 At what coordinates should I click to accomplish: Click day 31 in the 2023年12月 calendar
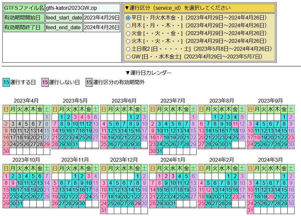[104, 210]
